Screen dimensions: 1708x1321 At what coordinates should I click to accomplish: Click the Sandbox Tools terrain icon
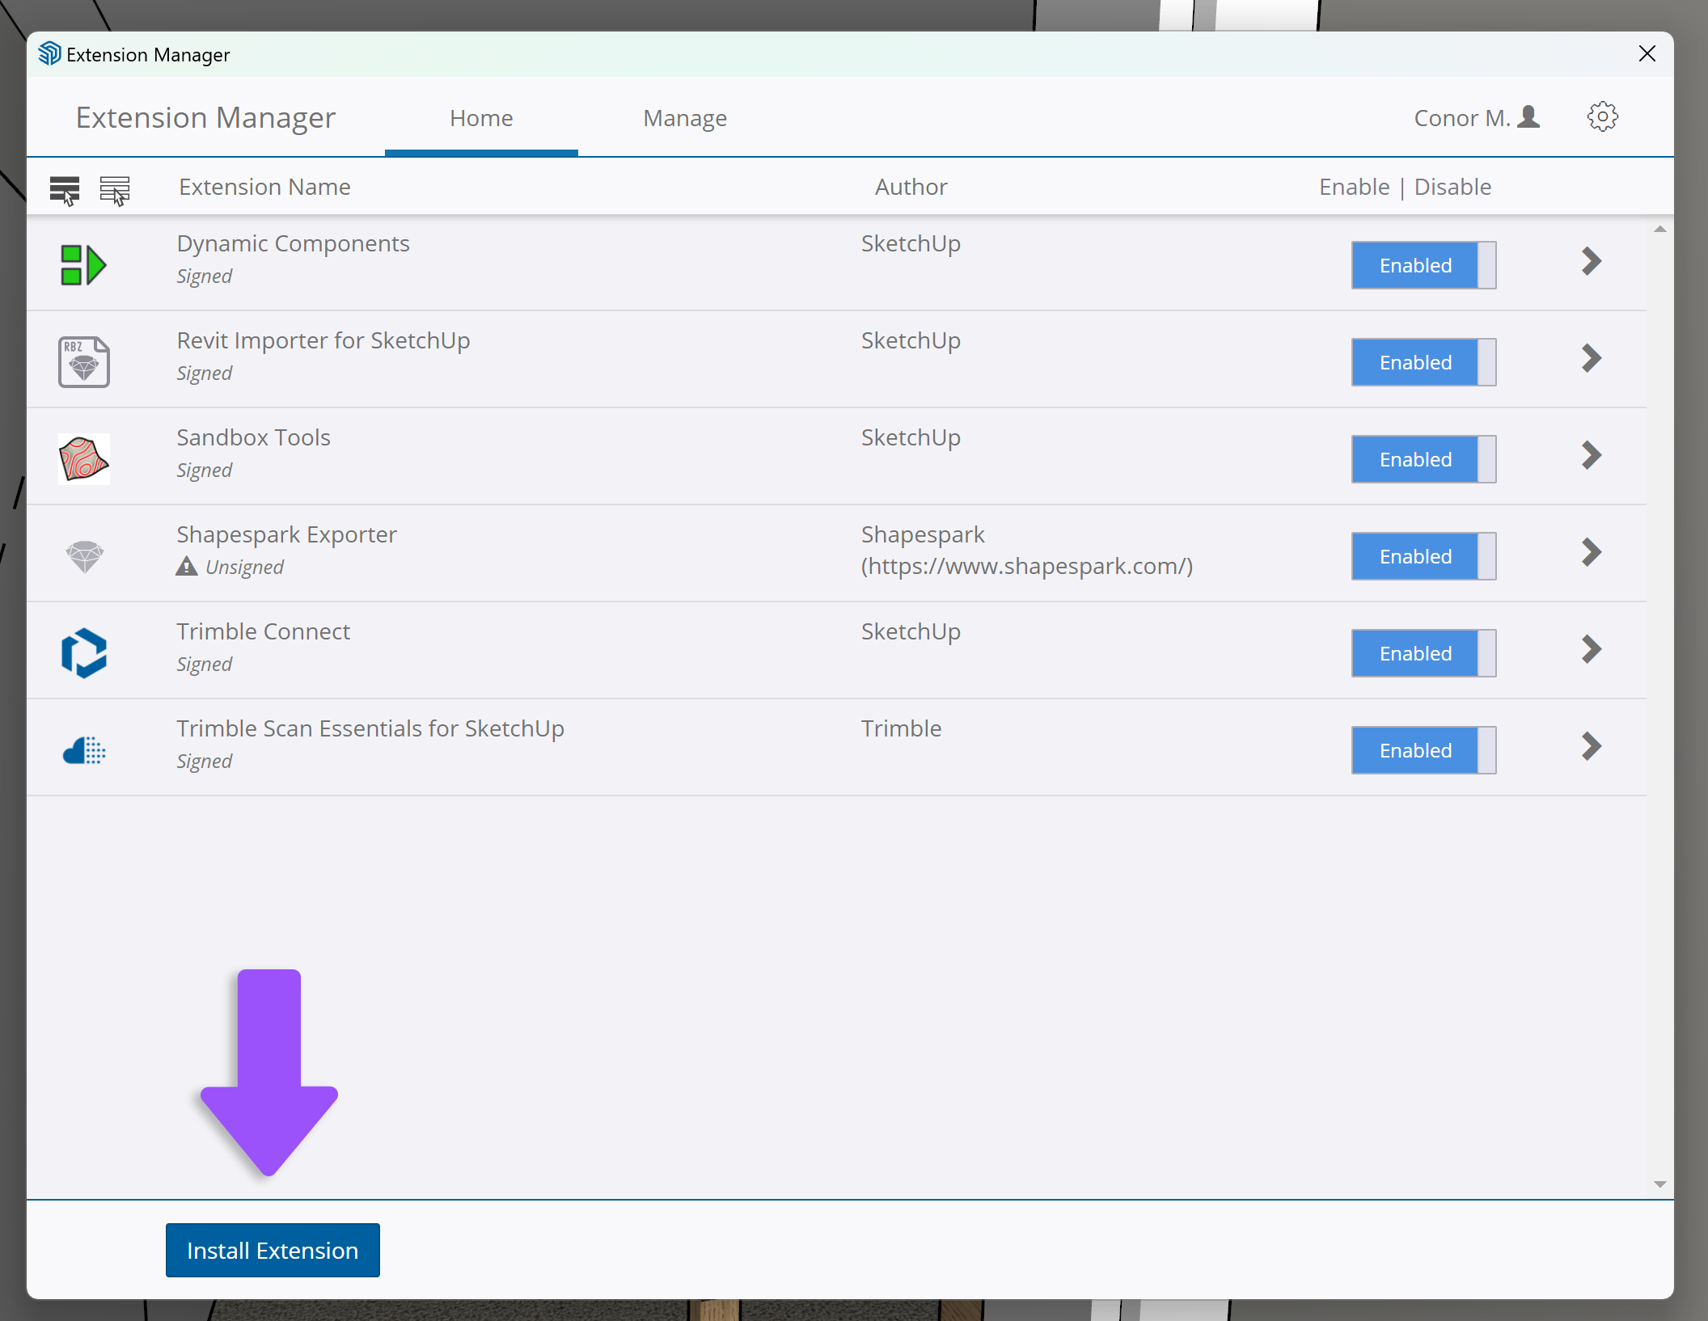(84, 459)
